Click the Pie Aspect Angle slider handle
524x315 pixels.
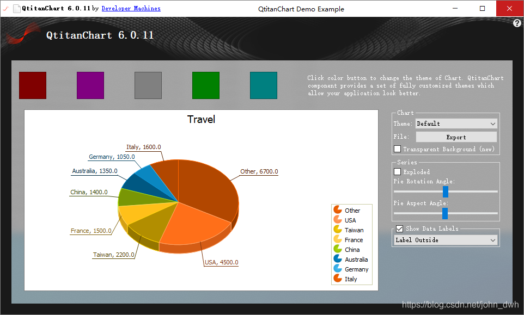coord(445,213)
